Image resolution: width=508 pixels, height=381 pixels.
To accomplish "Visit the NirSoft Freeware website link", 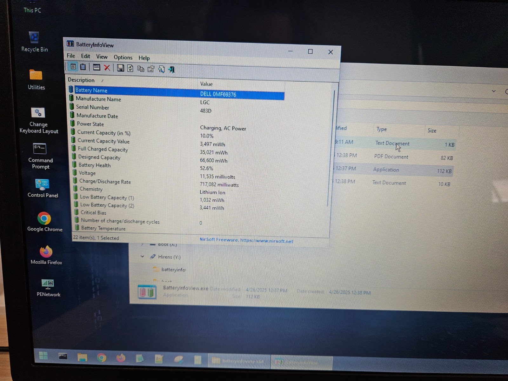I will pos(246,240).
